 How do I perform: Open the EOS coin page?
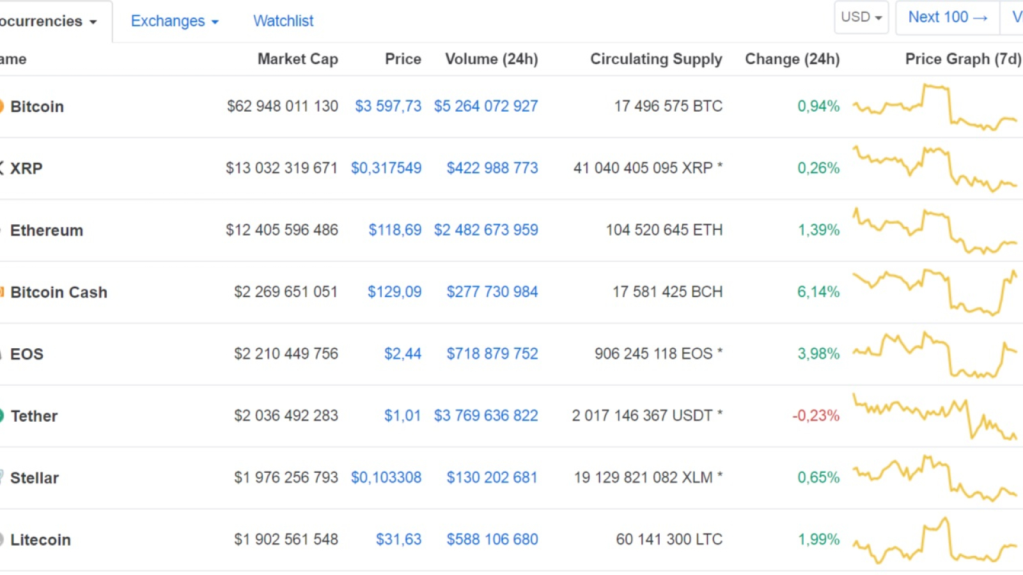[27, 355]
